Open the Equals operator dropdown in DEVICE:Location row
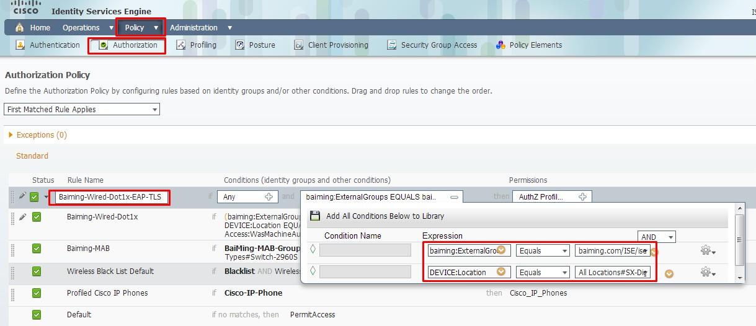The image size is (756, 326). pyautogui.click(x=543, y=272)
